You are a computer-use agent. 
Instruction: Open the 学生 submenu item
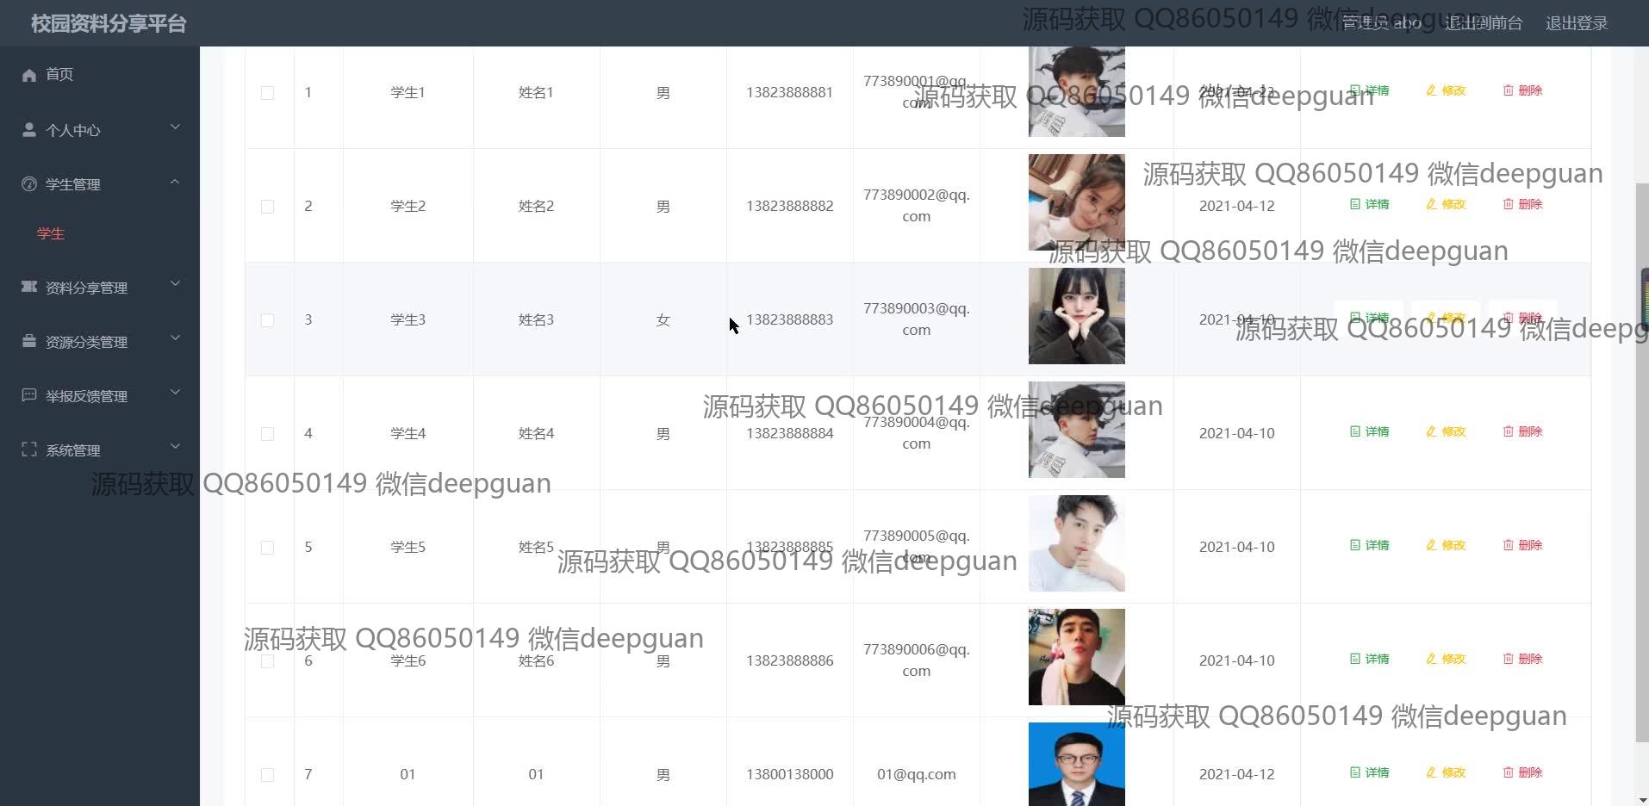coord(51,233)
